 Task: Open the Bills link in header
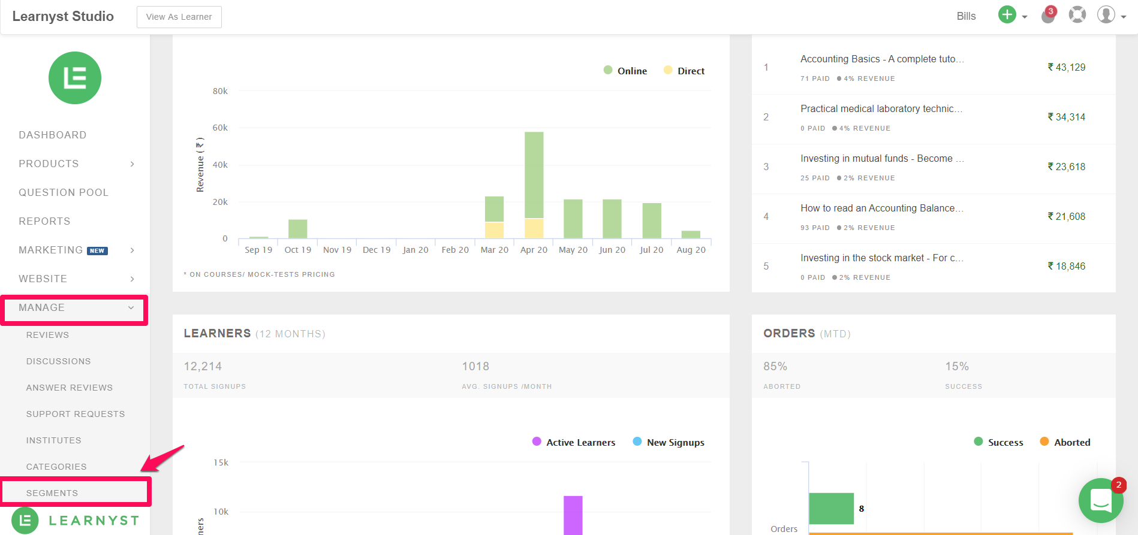coord(966,16)
